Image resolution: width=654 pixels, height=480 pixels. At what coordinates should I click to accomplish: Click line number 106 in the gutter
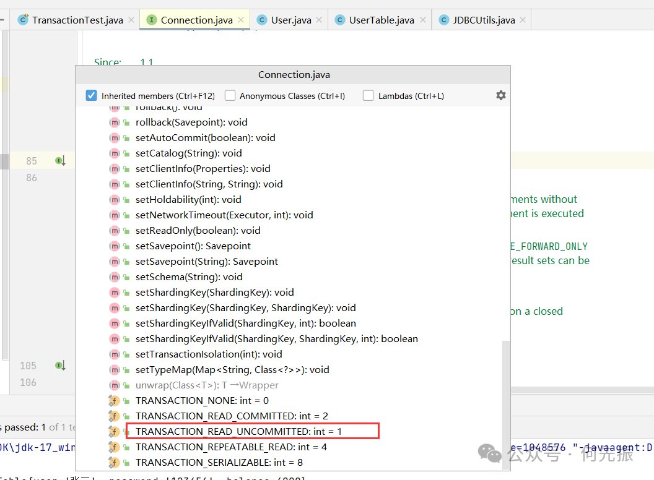[x=28, y=382]
